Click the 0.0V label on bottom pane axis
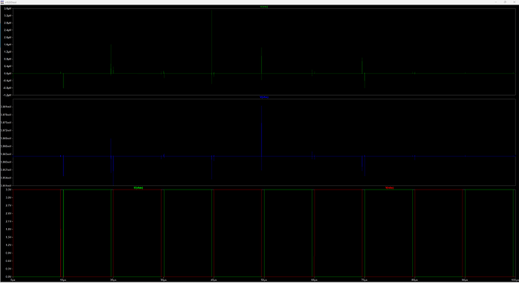 [x=8, y=277]
